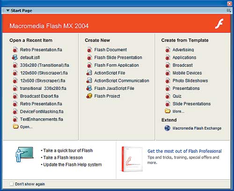The image size is (234, 191).
Task: Open Get the most out of Flash Professional
Action: click(x=184, y=151)
